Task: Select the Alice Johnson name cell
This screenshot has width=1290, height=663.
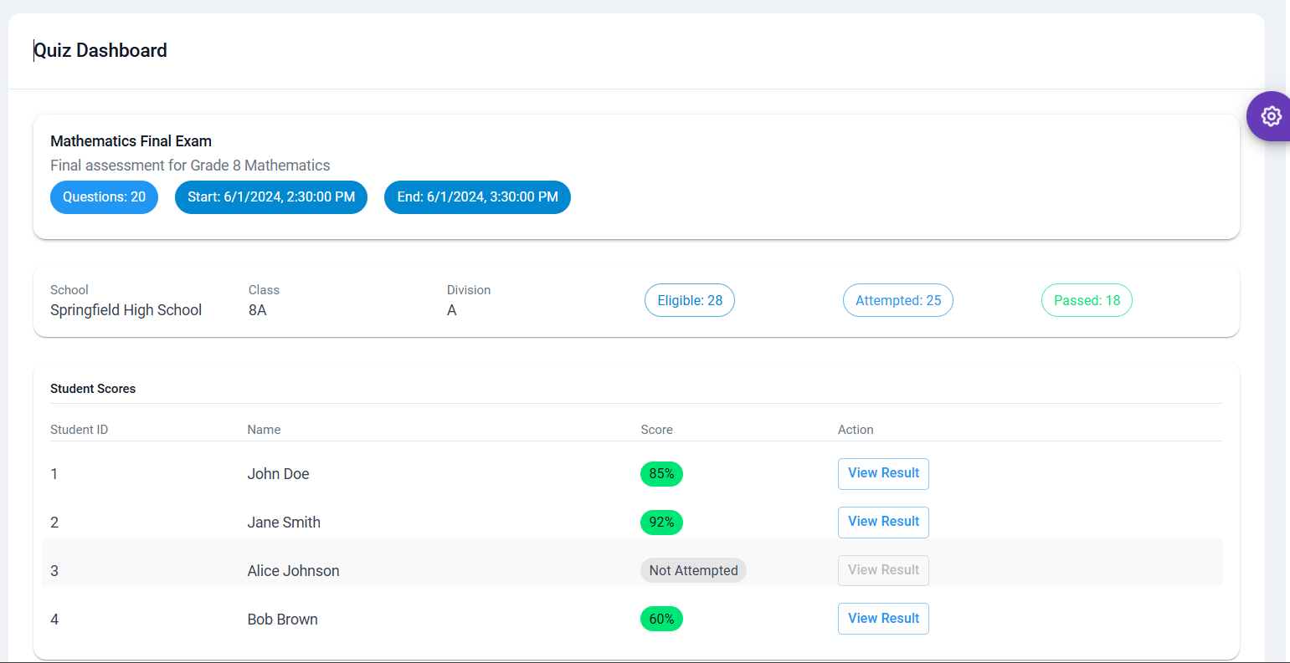Action: coord(293,571)
